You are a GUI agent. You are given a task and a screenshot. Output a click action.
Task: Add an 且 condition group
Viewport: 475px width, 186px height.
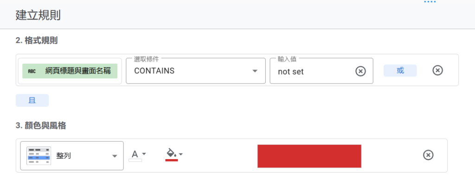click(32, 100)
